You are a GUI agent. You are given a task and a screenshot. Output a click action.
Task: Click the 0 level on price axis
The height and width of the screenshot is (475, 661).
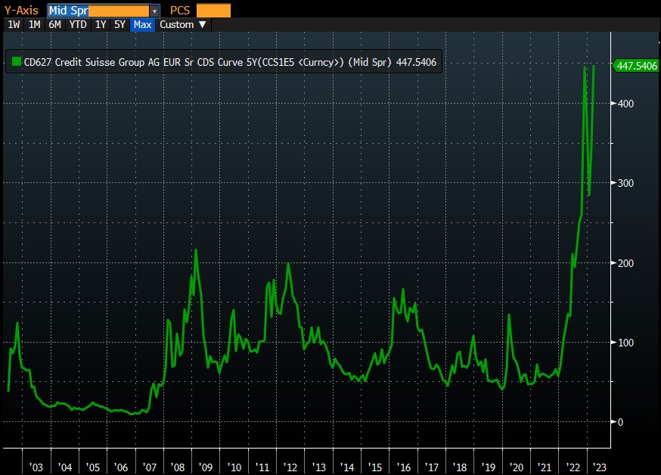coord(620,422)
